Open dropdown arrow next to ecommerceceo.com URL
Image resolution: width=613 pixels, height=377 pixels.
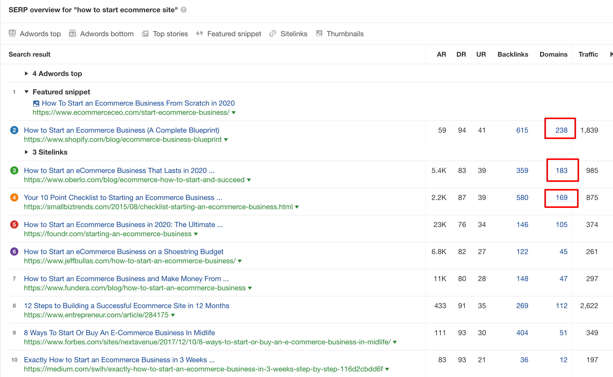tap(234, 113)
